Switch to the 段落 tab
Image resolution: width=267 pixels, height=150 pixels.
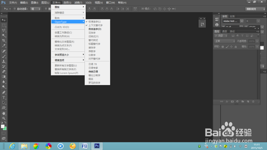(x=232, y=16)
